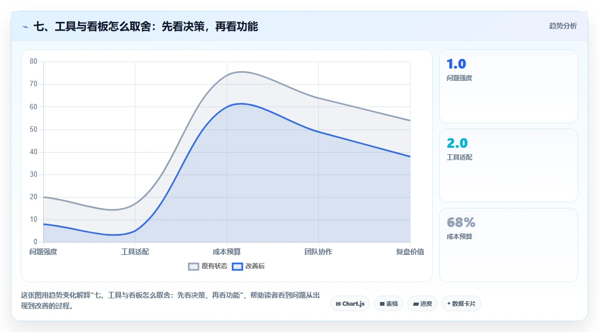Click the square icon in 表格 tag
The image size is (599, 332).
coord(382,304)
